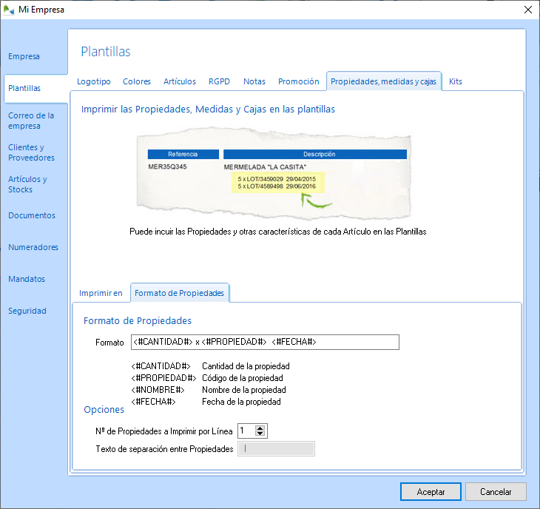Click the properties per line number field
The height and width of the screenshot is (509, 540).
[246, 431]
